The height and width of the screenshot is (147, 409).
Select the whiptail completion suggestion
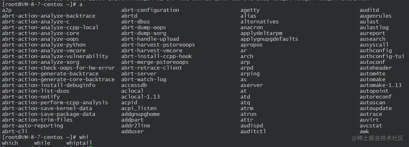[79, 143]
